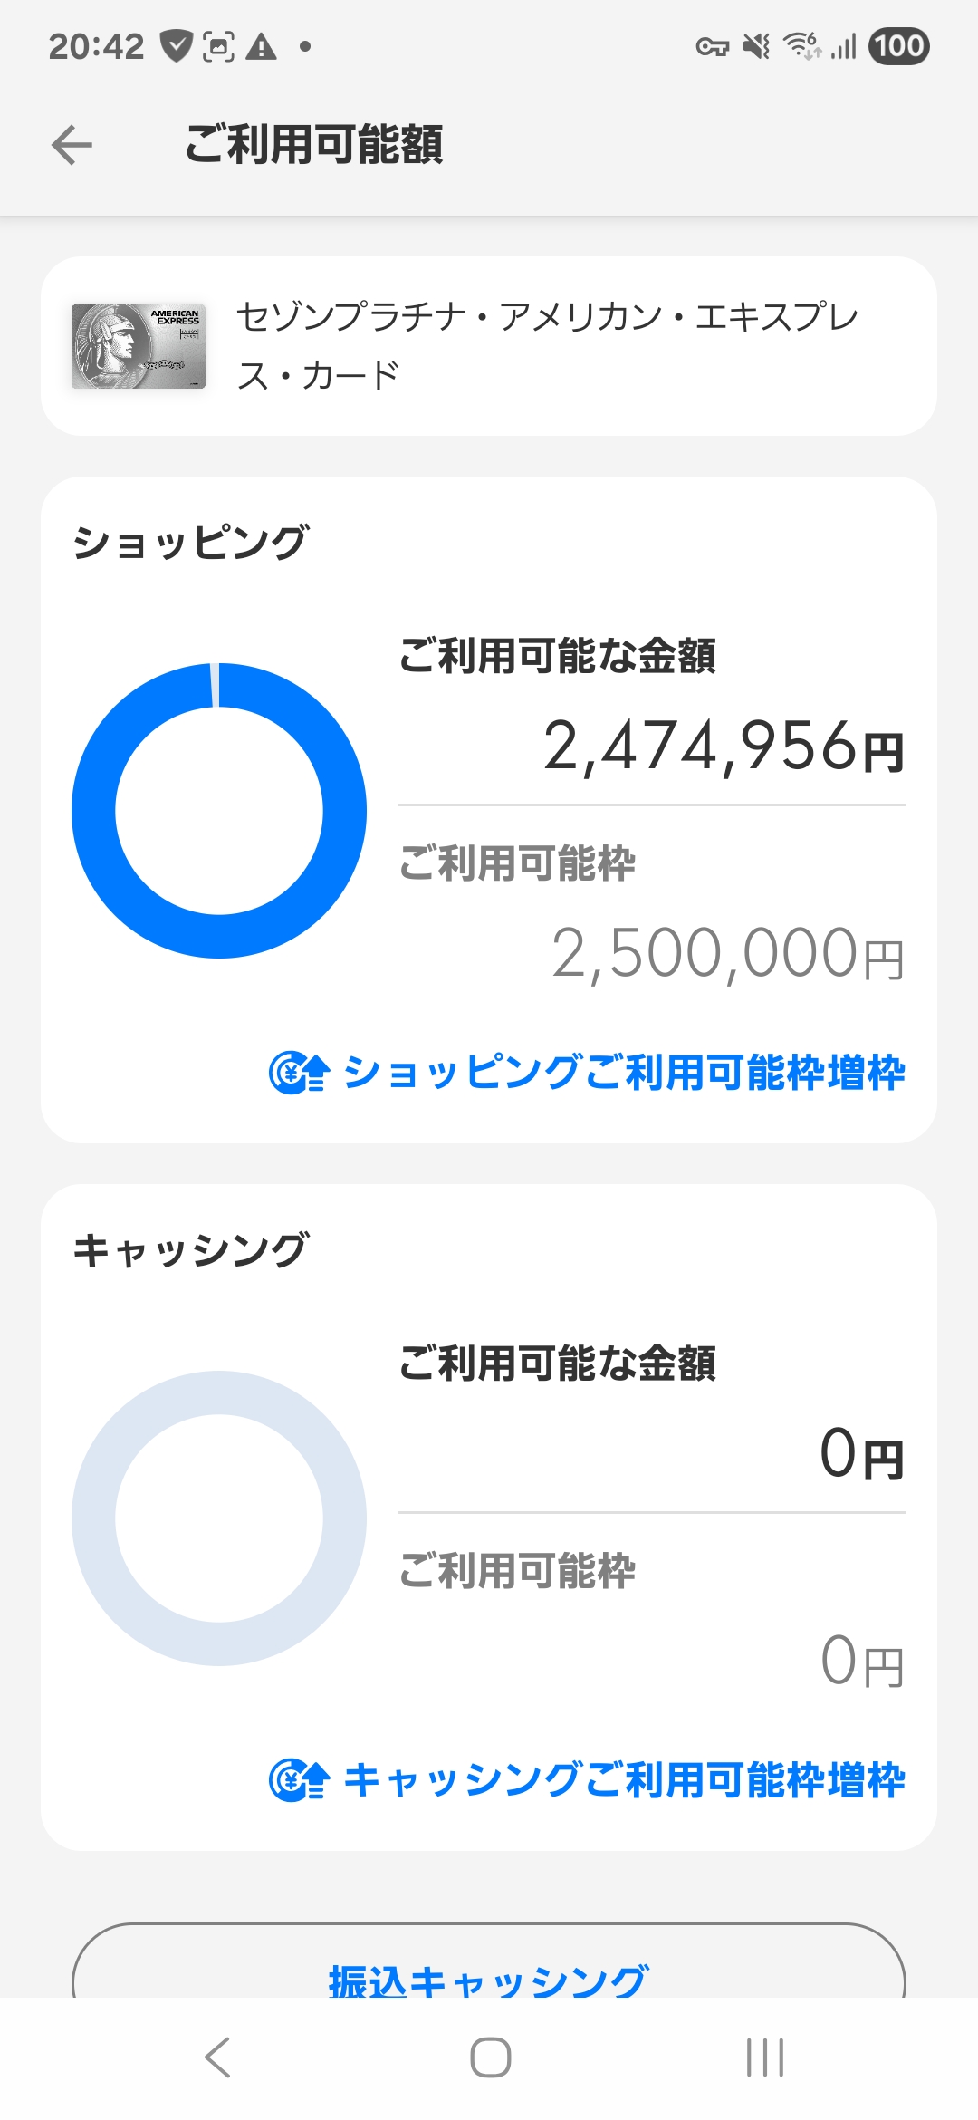Open Android recent apps button

764,2057
